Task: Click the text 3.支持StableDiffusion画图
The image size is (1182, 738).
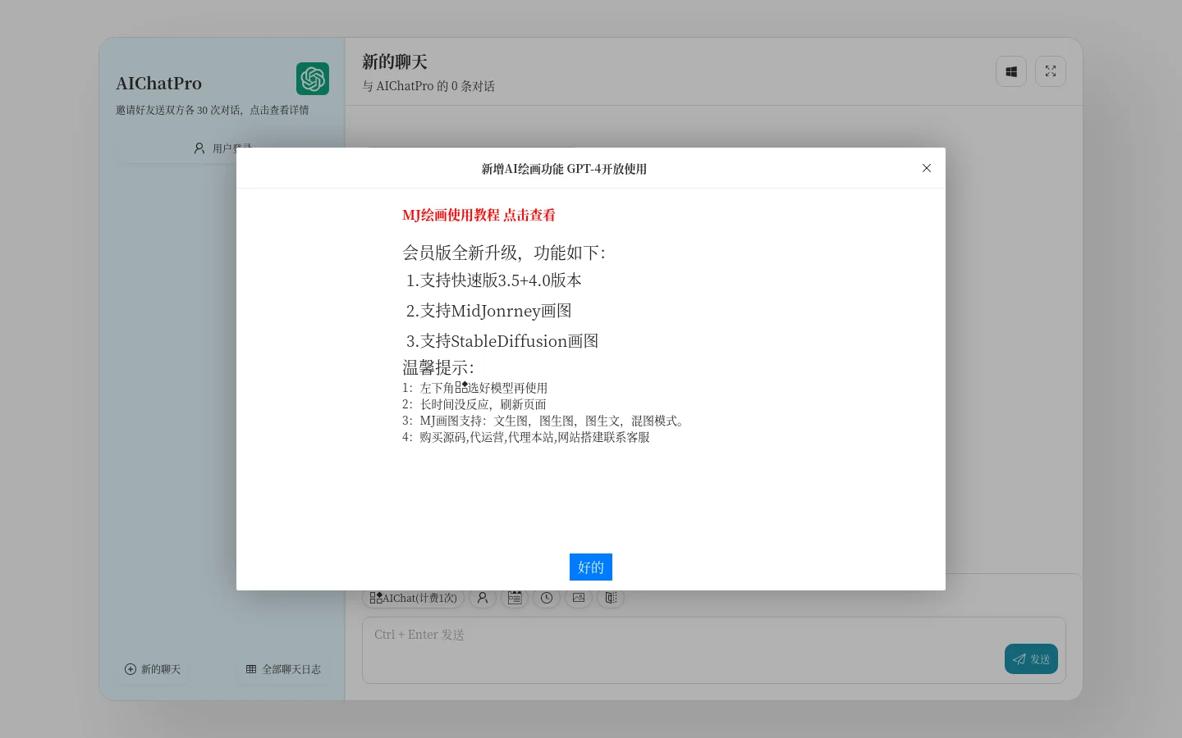Action: 502,341
